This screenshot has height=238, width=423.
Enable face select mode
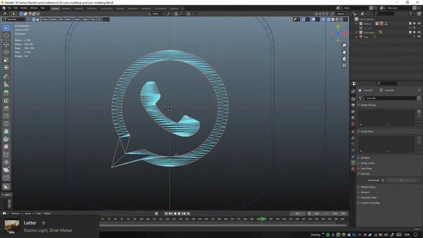click(38, 19)
